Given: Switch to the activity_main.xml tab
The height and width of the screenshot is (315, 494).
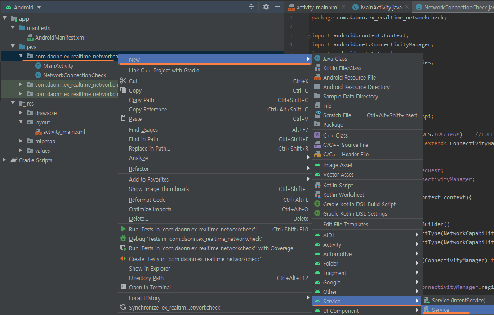Looking at the screenshot, I should (x=316, y=7).
